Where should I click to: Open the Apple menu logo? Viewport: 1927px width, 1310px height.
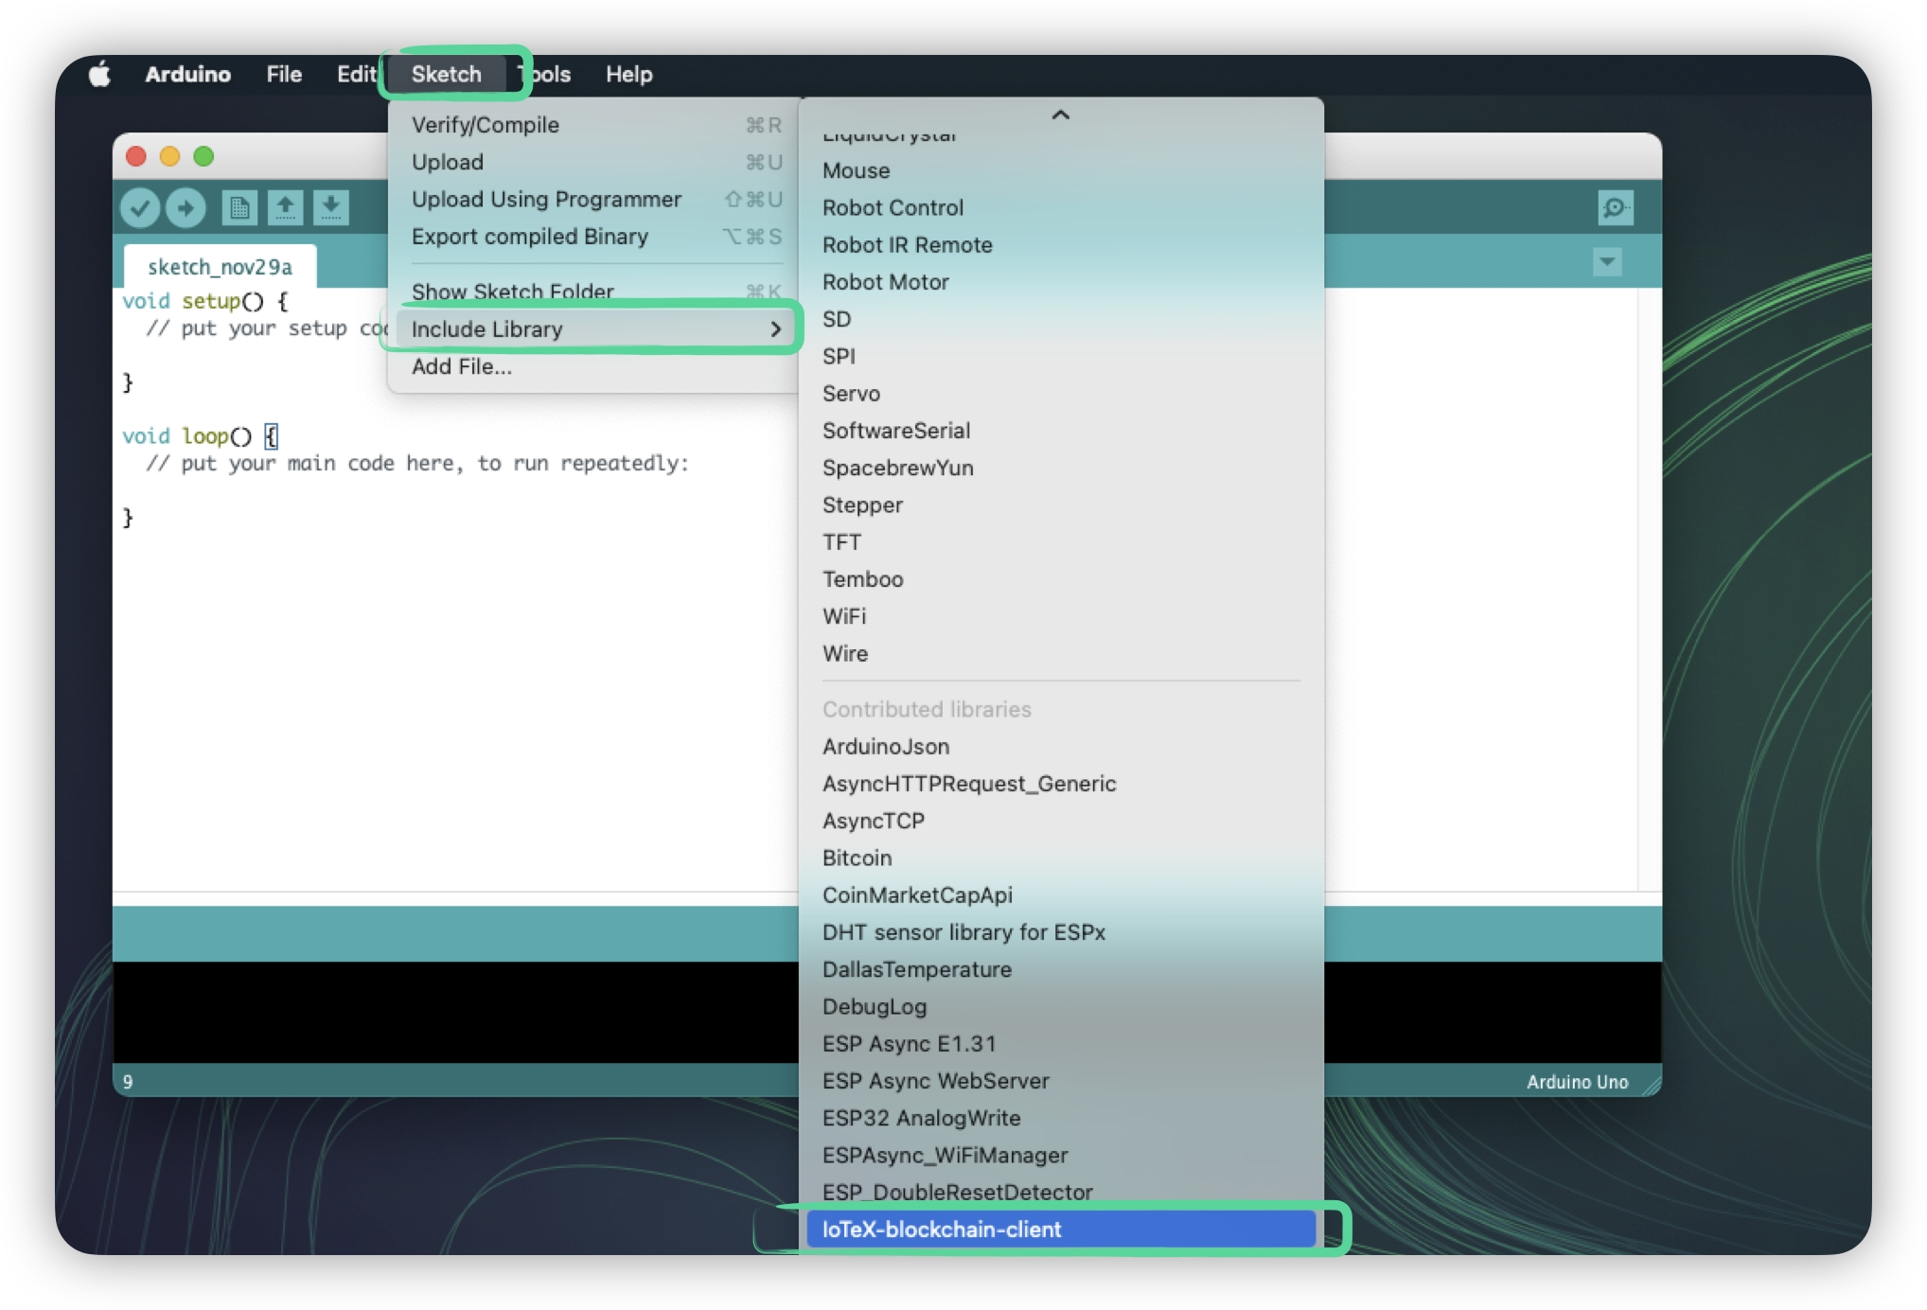click(100, 74)
